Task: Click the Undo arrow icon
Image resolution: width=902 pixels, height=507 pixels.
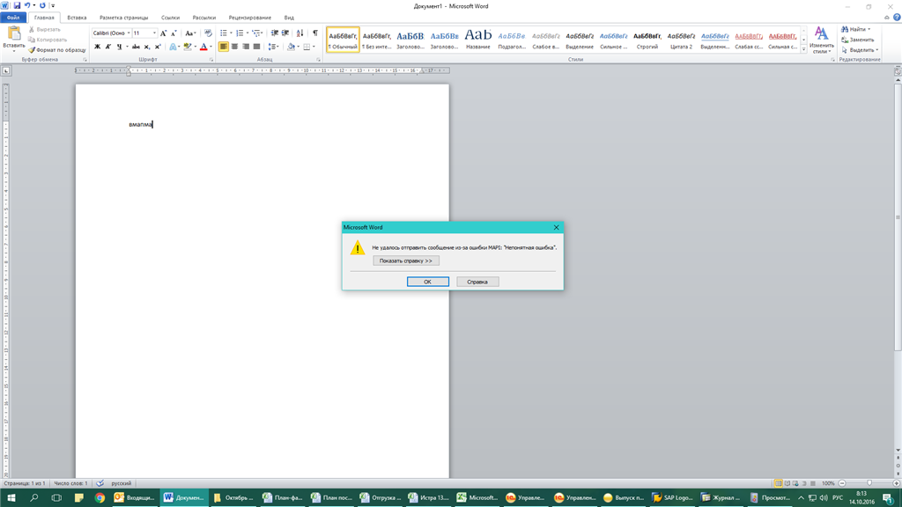Action: 27,5
